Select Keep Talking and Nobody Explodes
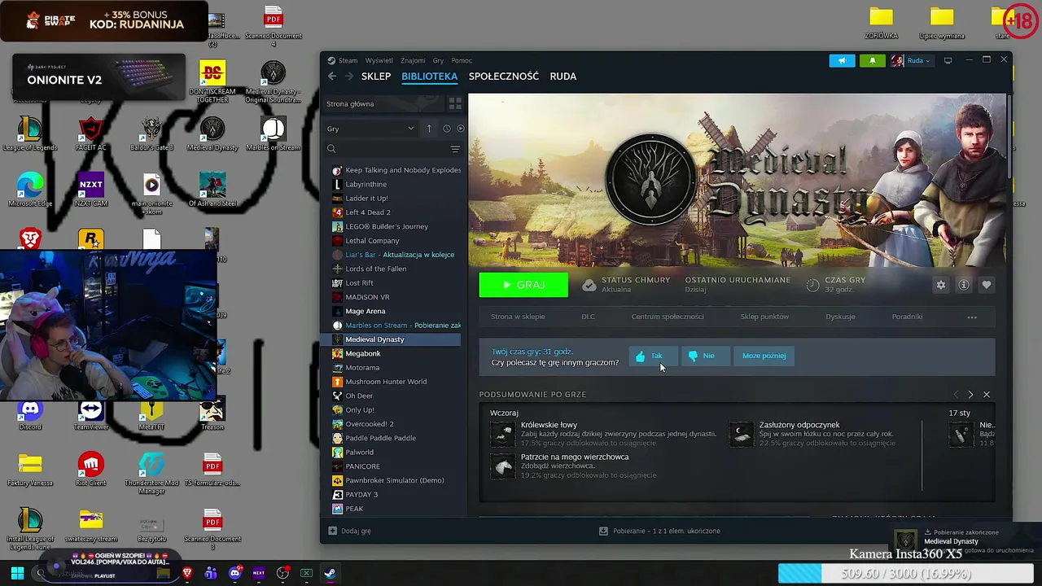This screenshot has height=586, width=1042. click(396, 170)
